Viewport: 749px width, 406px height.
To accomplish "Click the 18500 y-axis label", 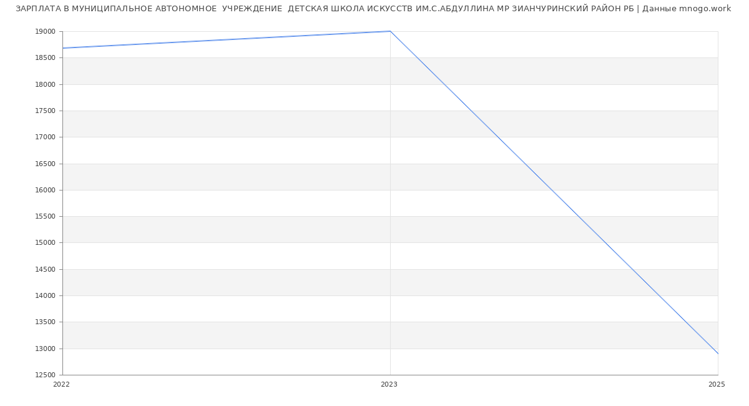I will (x=45, y=58).
